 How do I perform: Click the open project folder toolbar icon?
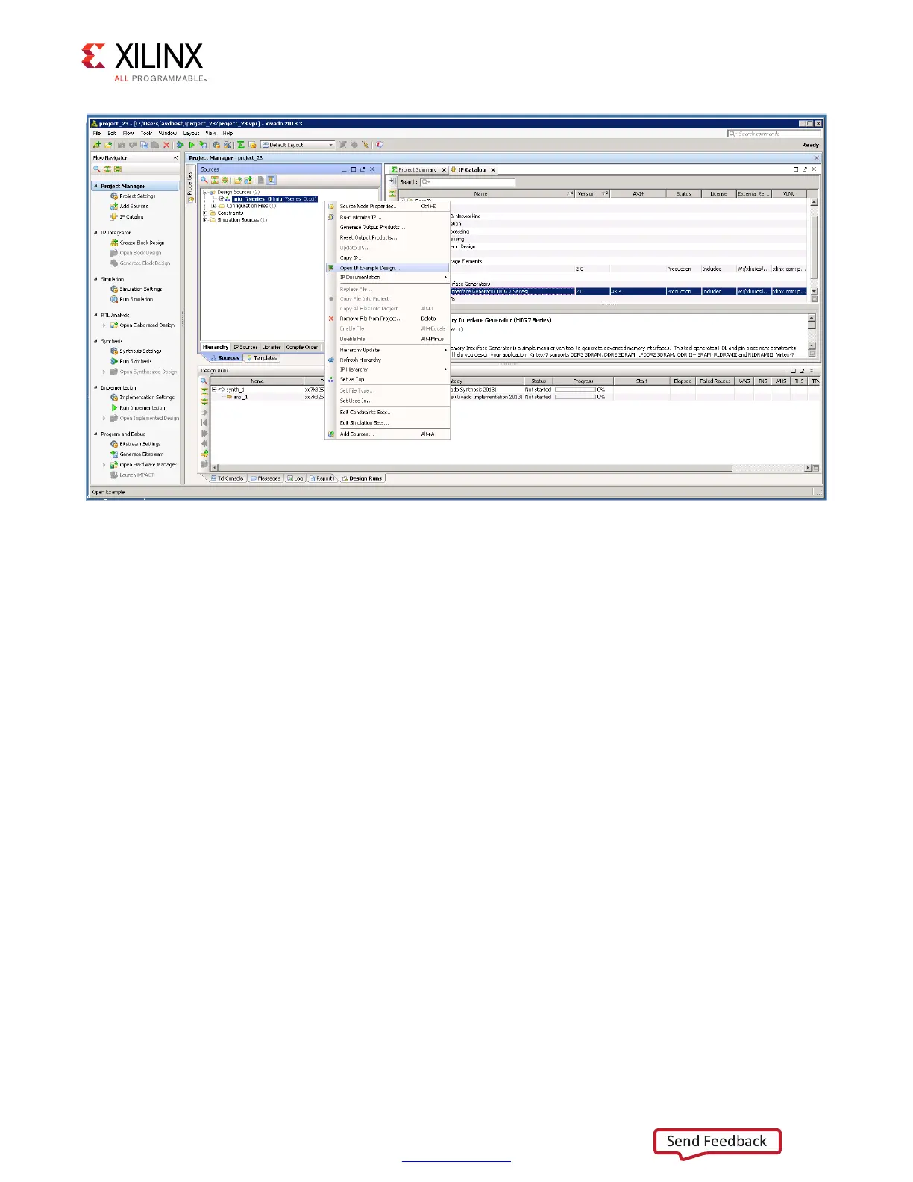click(108, 145)
